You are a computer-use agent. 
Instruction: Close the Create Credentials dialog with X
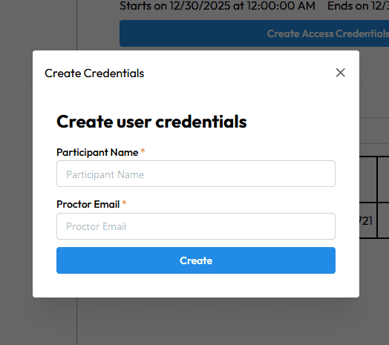click(340, 73)
